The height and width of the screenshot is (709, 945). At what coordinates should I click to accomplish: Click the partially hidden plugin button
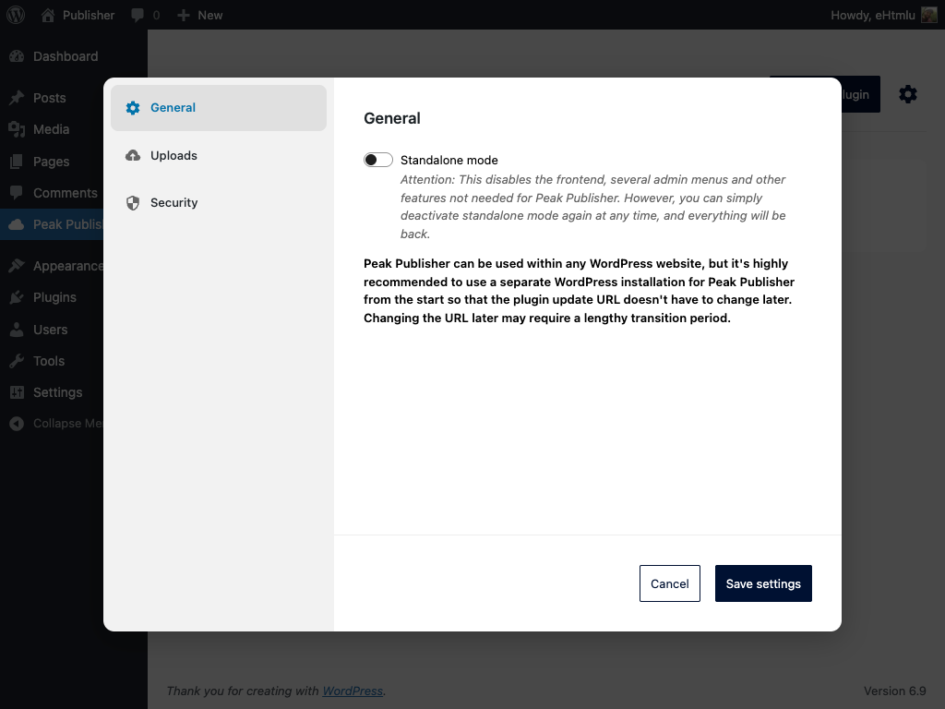pos(860,94)
